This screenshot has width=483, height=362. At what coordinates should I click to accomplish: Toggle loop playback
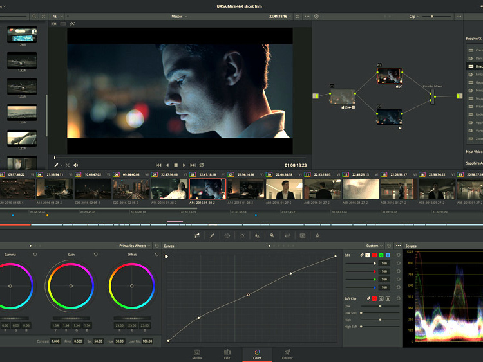click(x=202, y=165)
